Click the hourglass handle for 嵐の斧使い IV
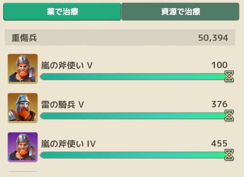 tap(229, 155)
